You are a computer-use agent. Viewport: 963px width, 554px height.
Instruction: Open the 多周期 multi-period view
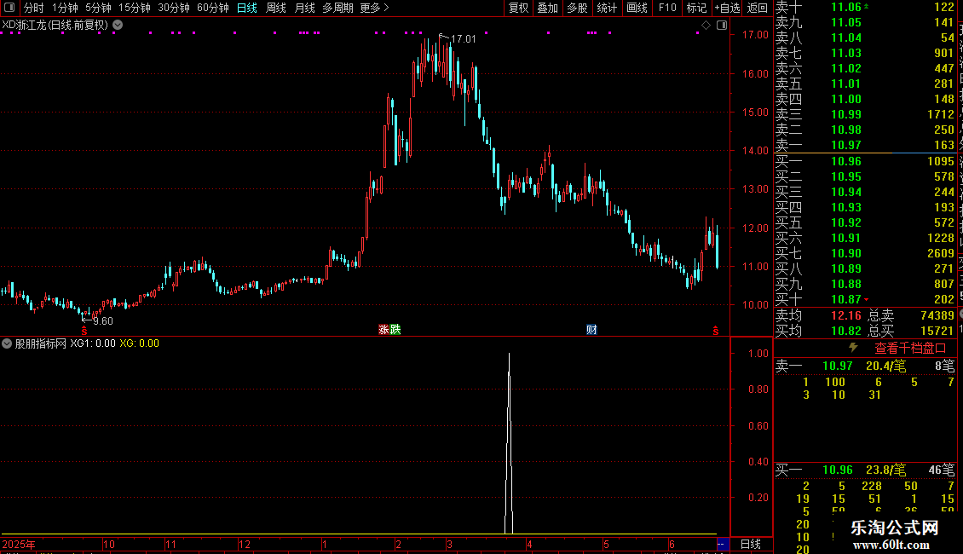click(337, 8)
